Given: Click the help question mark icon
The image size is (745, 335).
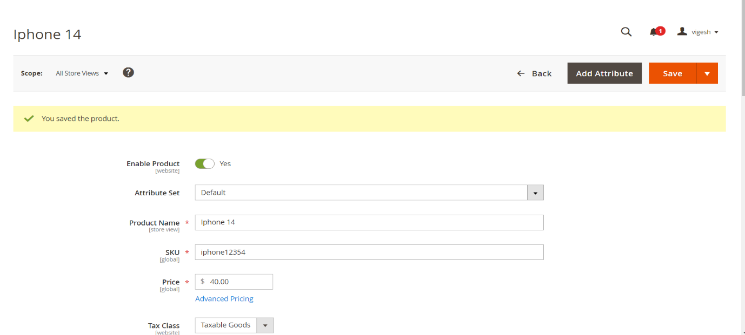Looking at the screenshot, I should (x=128, y=72).
